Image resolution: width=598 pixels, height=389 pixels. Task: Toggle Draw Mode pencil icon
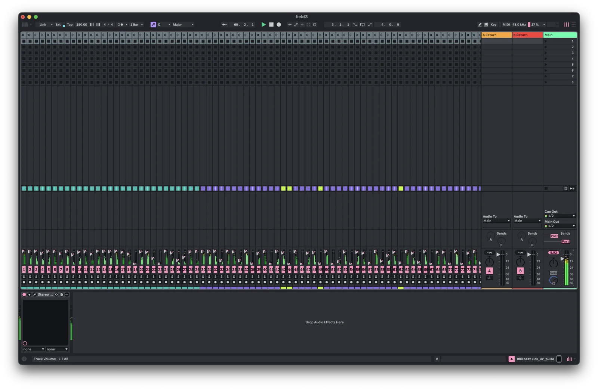pos(480,25)
